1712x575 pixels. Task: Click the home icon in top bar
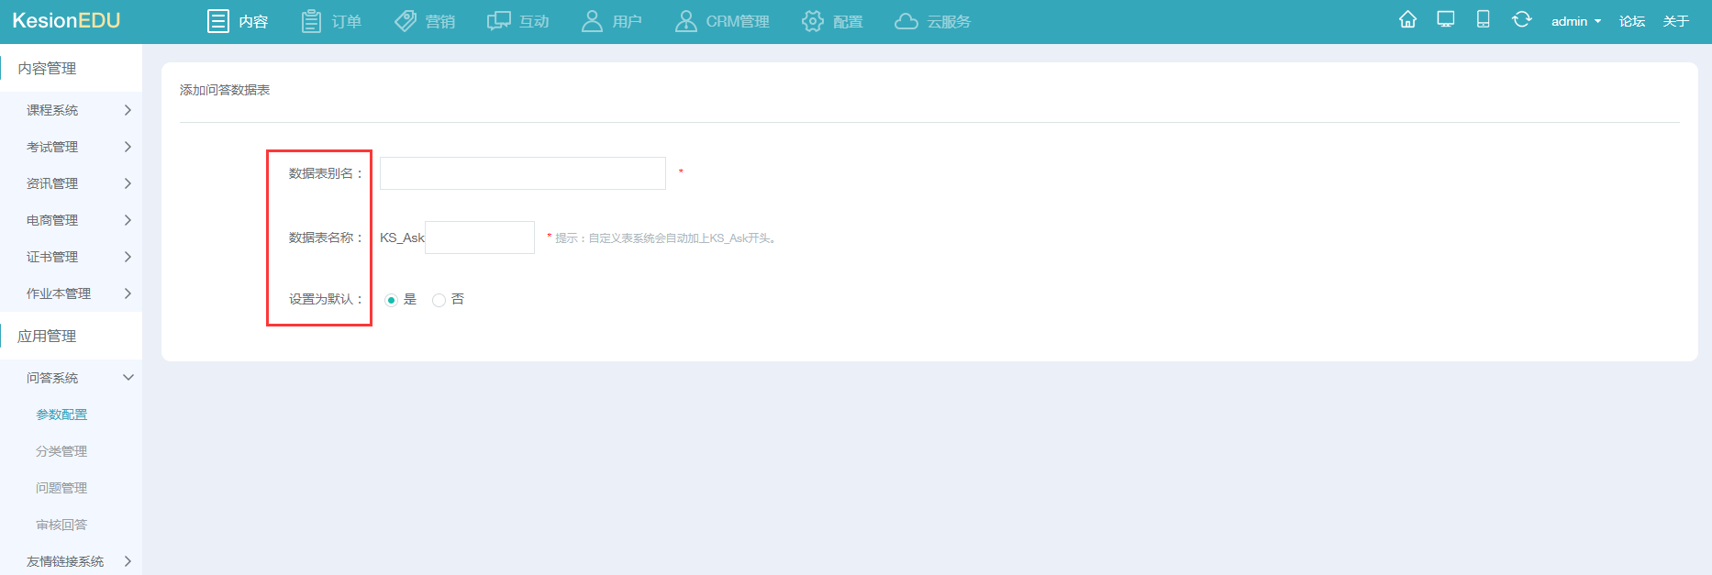coord(1407,19)
